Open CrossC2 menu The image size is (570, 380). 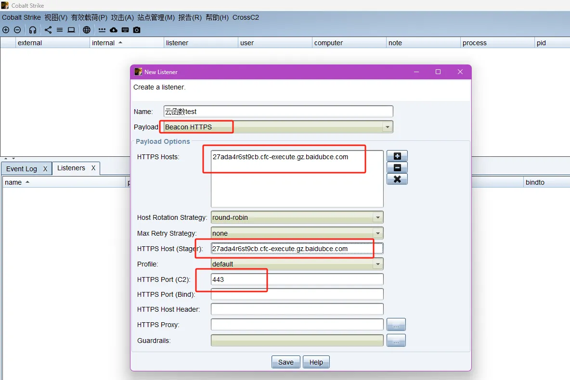click(x=246, y=17)
